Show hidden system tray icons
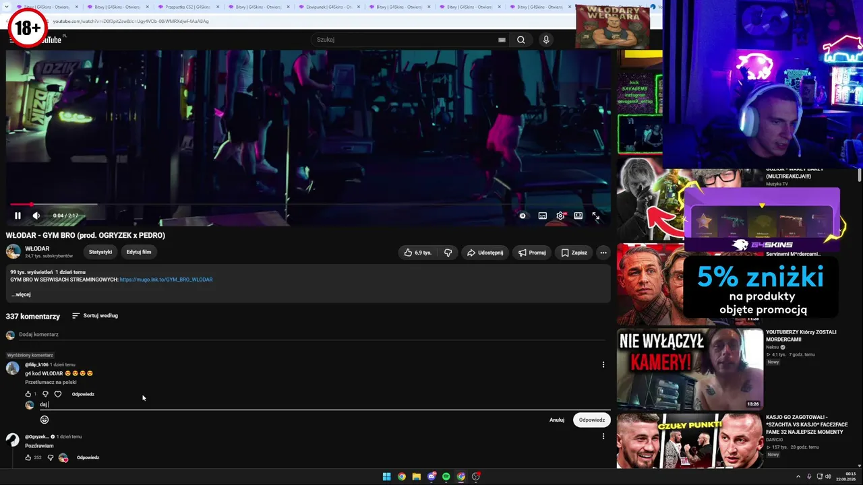The width and height of the screenshot is (863, 485). point(798,477)
